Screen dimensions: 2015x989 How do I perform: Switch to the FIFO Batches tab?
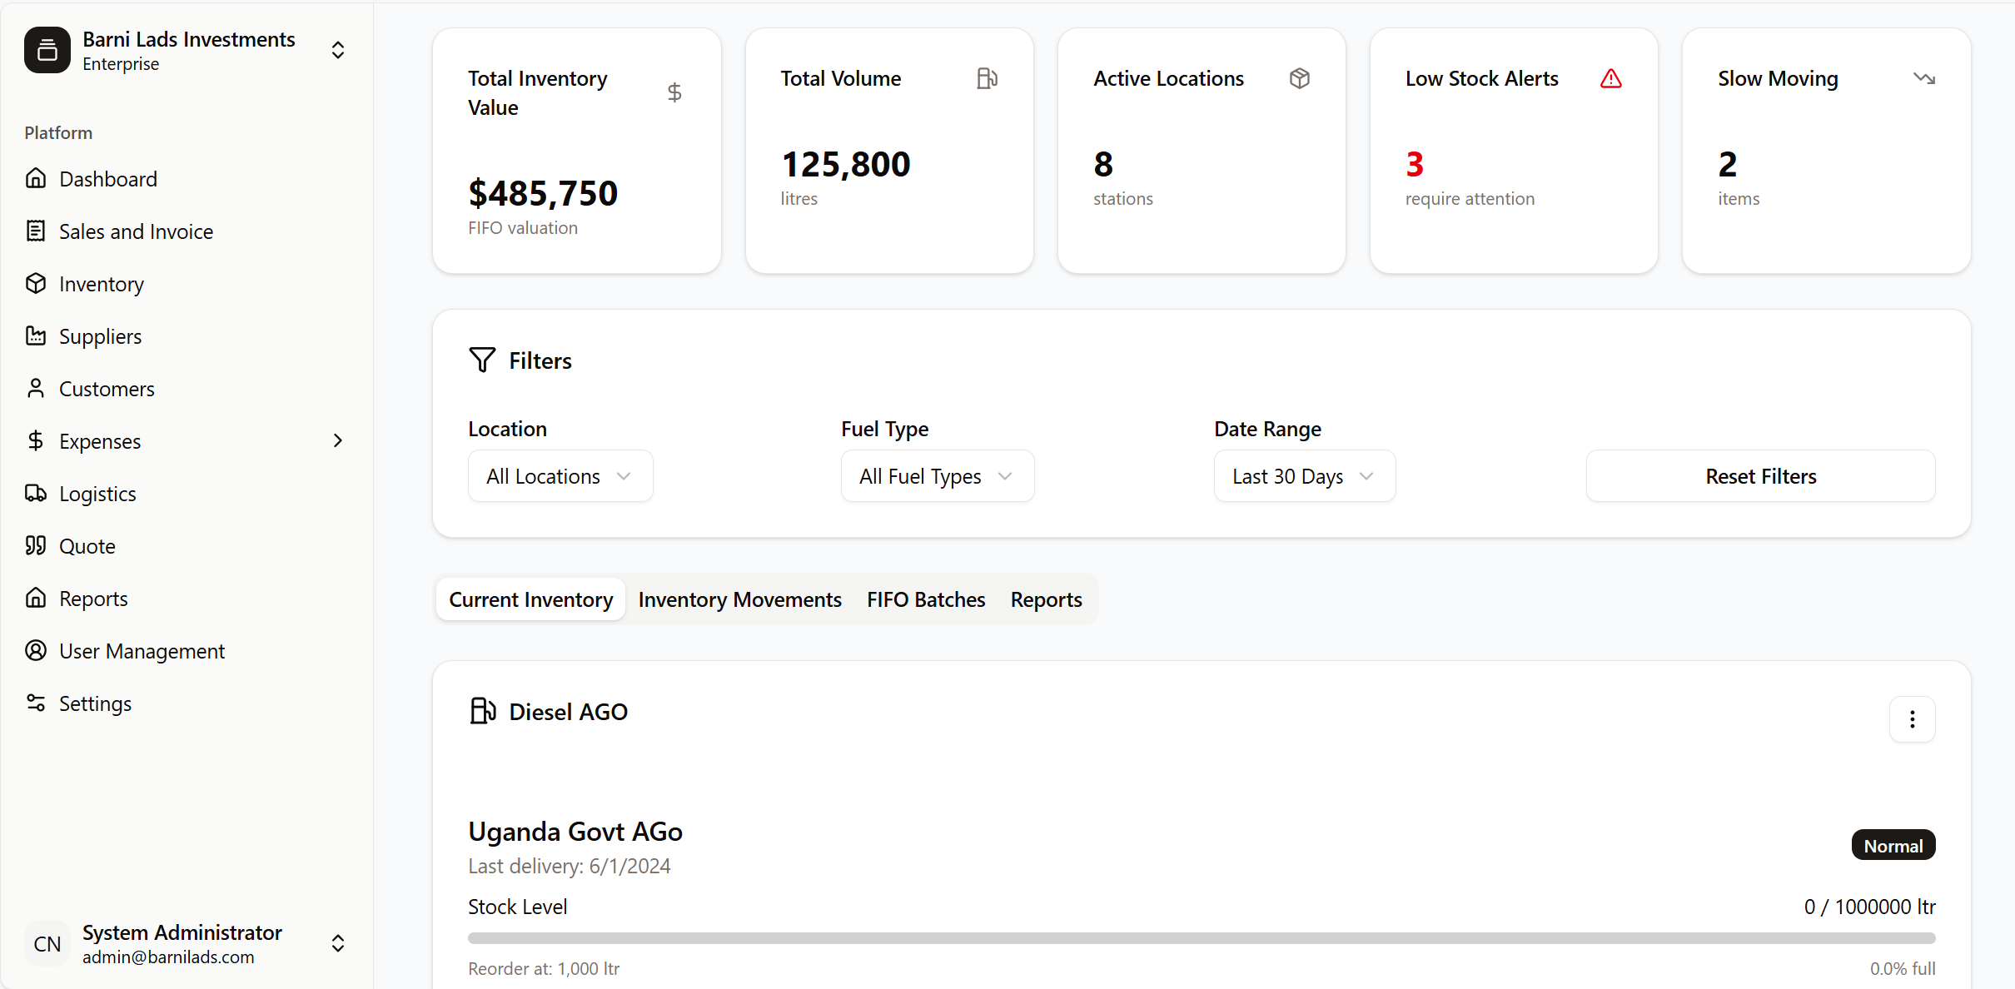[x=926, y=599]
